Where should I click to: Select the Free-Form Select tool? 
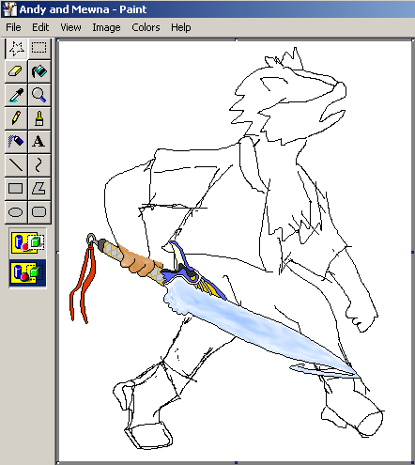coord(16,49)
